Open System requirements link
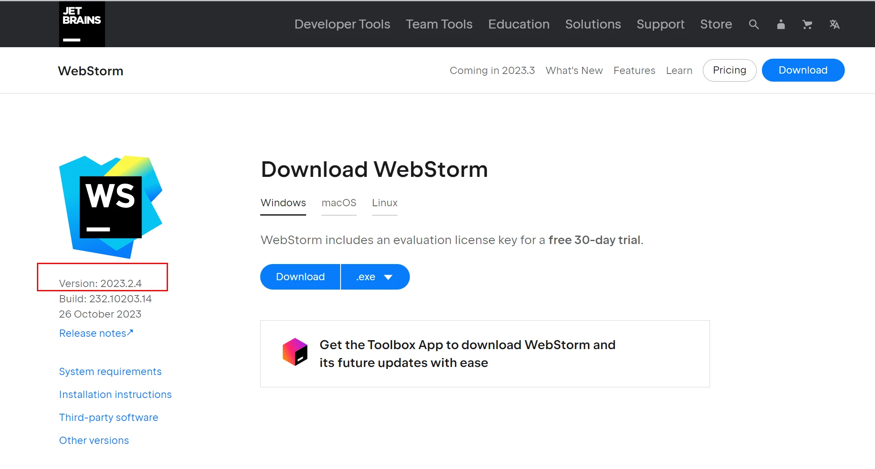The image size is (875, 469). coord(110,372)
